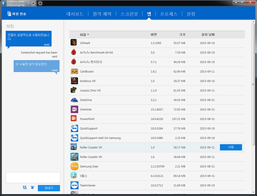
Task: Click the Samsung Gear name text
Action: tap(89, 166)
